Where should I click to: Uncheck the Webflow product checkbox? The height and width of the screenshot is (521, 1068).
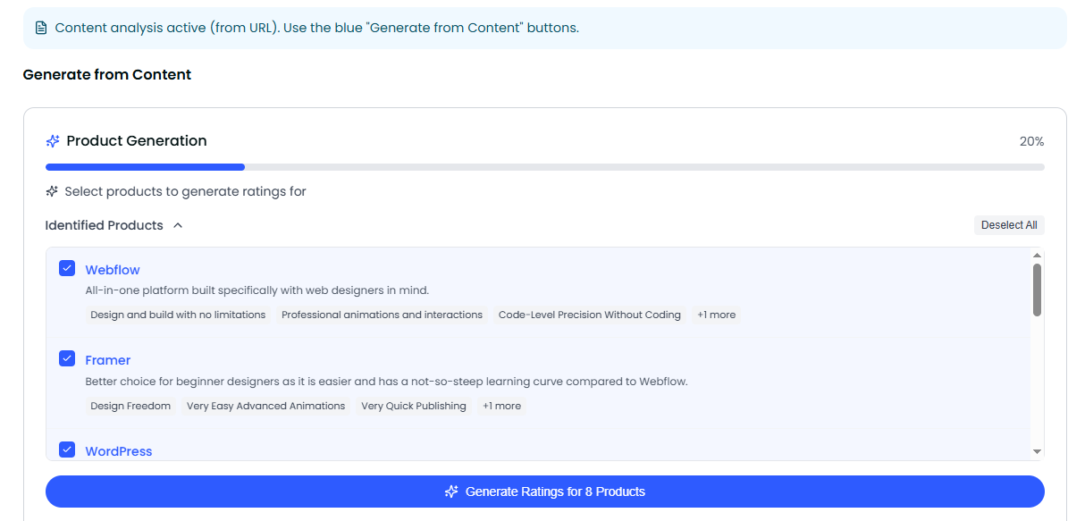coord(67,268)
